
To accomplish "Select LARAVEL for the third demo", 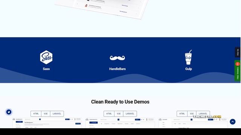I will coord(203,114).
